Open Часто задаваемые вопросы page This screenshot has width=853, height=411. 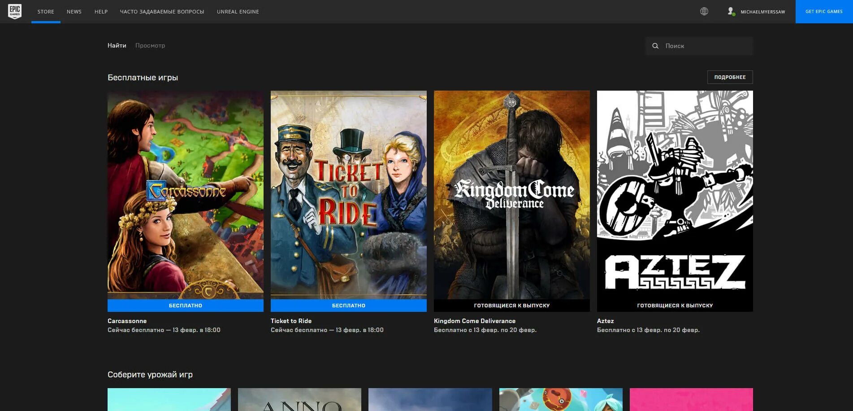(x=162, y=12)
